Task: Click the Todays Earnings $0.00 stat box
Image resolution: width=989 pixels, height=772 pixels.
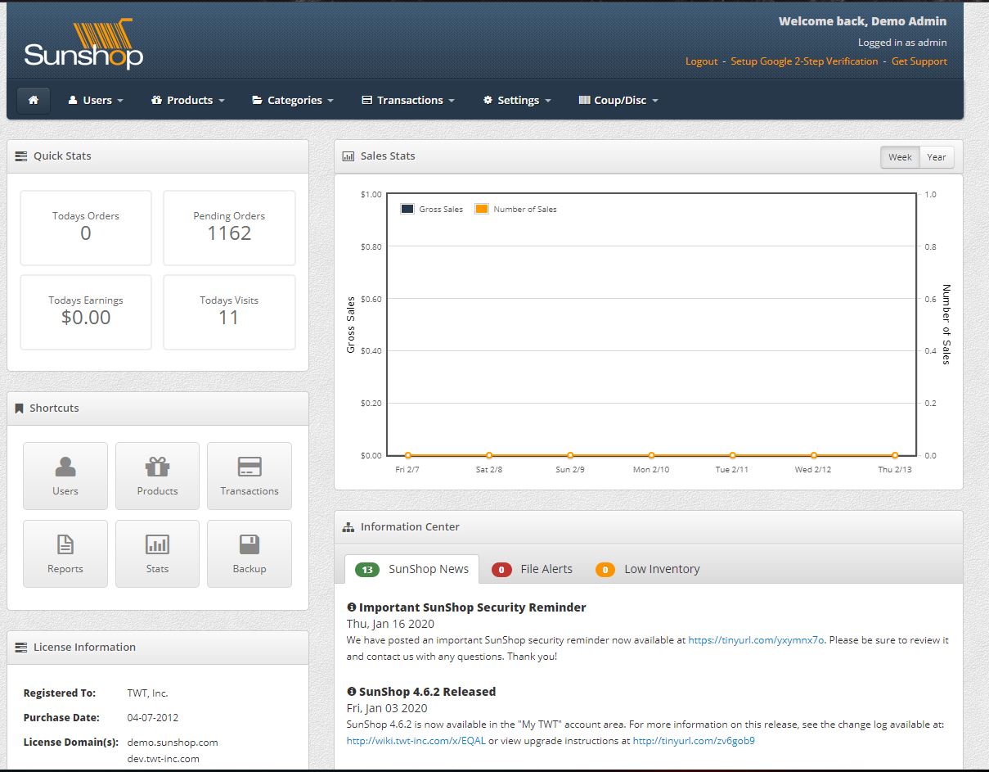Action: click(86, 312)
